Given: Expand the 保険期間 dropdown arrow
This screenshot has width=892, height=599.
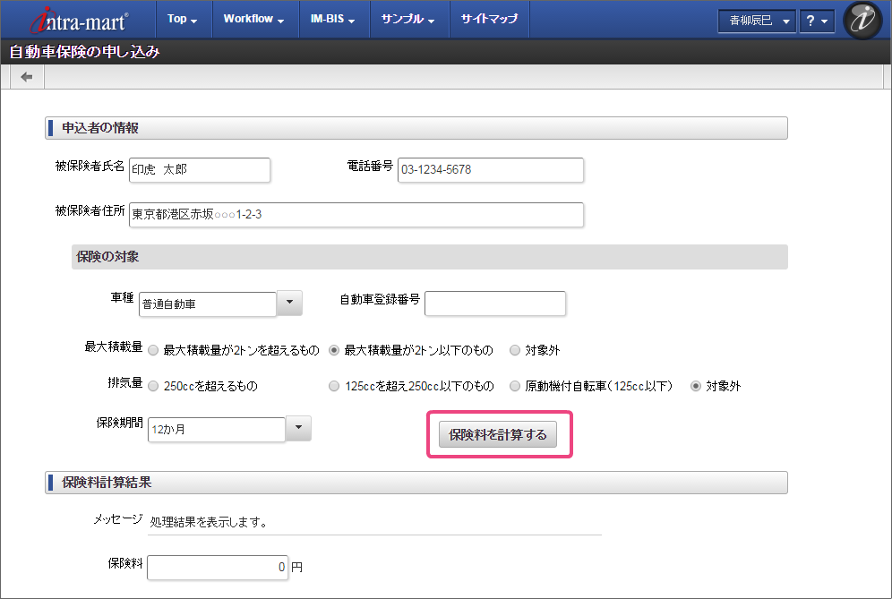Looking at the screenshot, I should click(x=298, y=429).
